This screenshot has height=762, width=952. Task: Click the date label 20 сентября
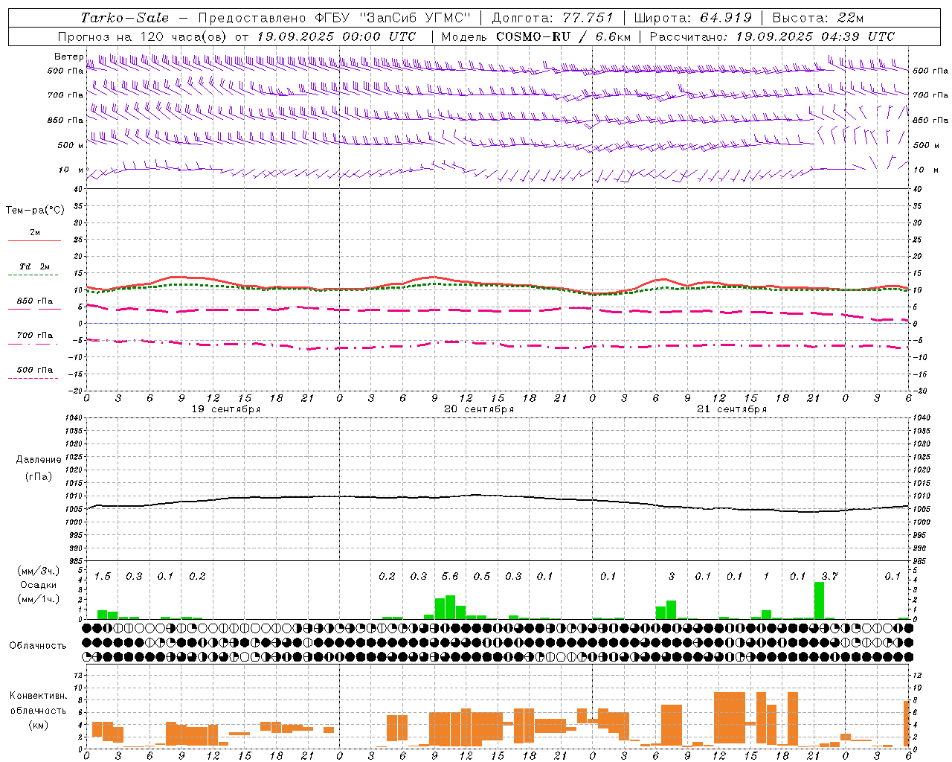478,409
